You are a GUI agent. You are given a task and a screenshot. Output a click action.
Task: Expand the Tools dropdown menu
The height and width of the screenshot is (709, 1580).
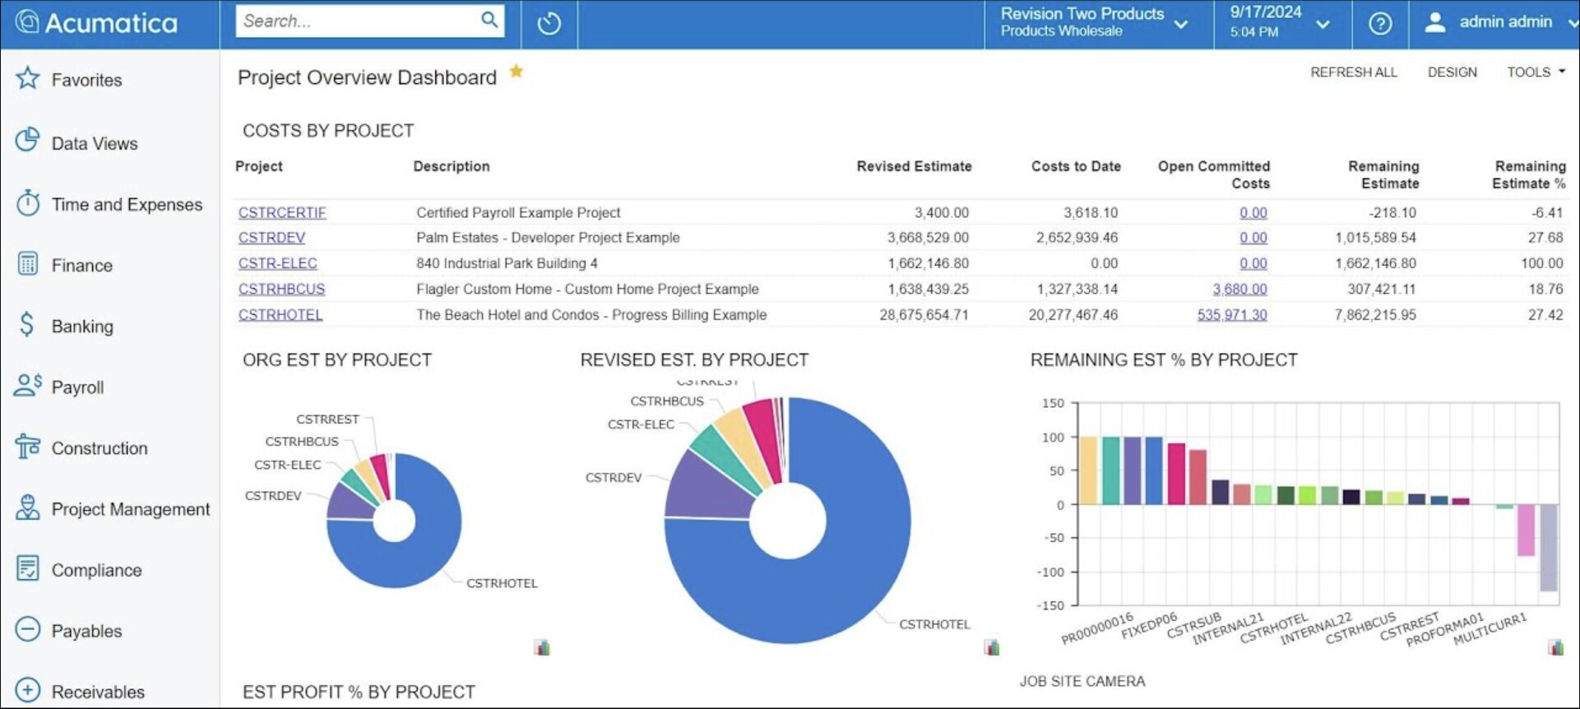coord(1535,72)
